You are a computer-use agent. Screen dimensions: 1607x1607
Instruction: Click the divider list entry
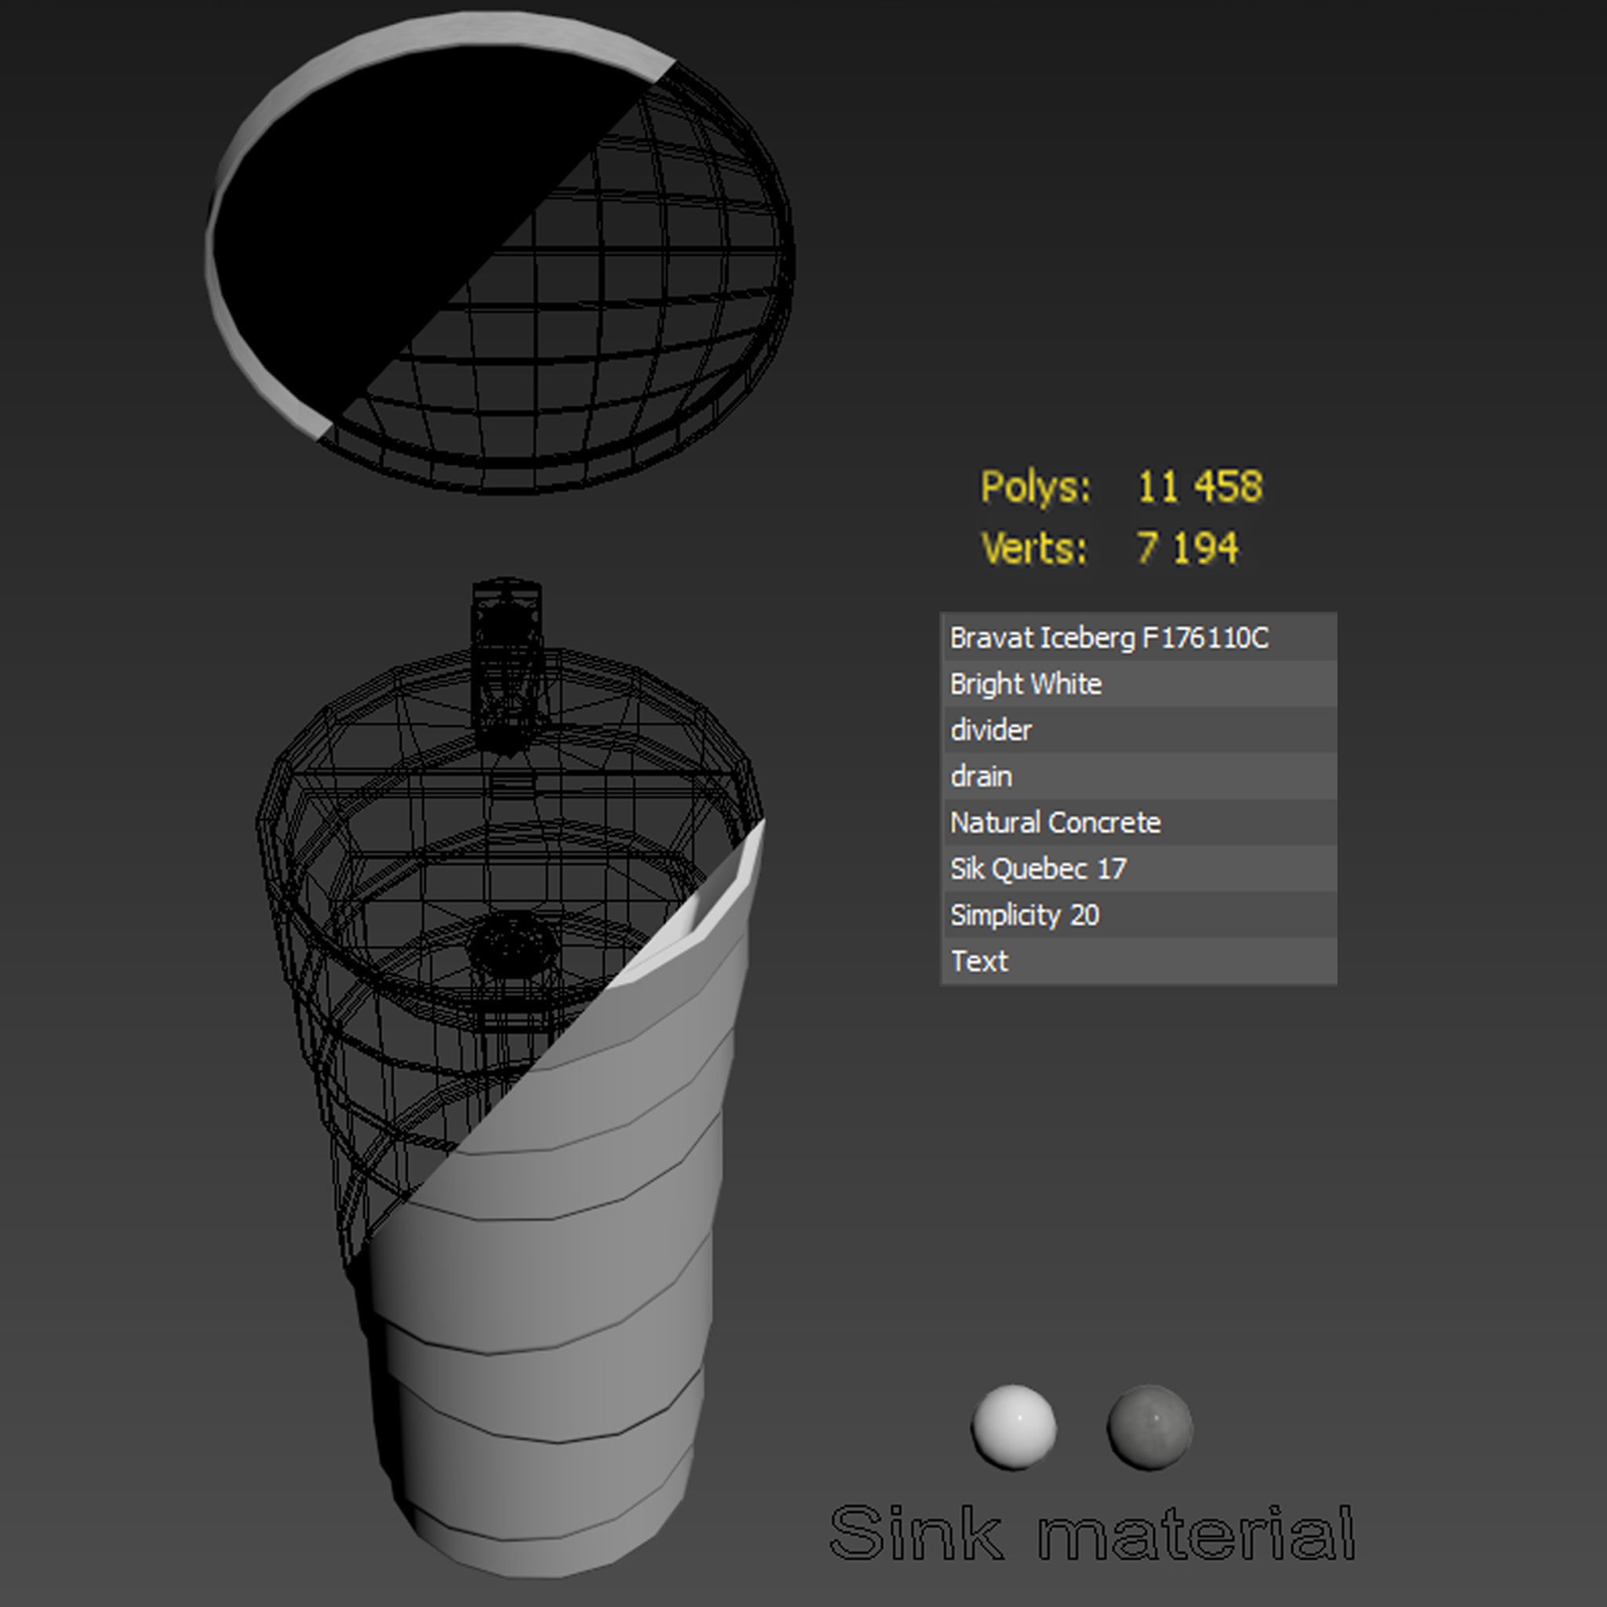[1139, 731]
